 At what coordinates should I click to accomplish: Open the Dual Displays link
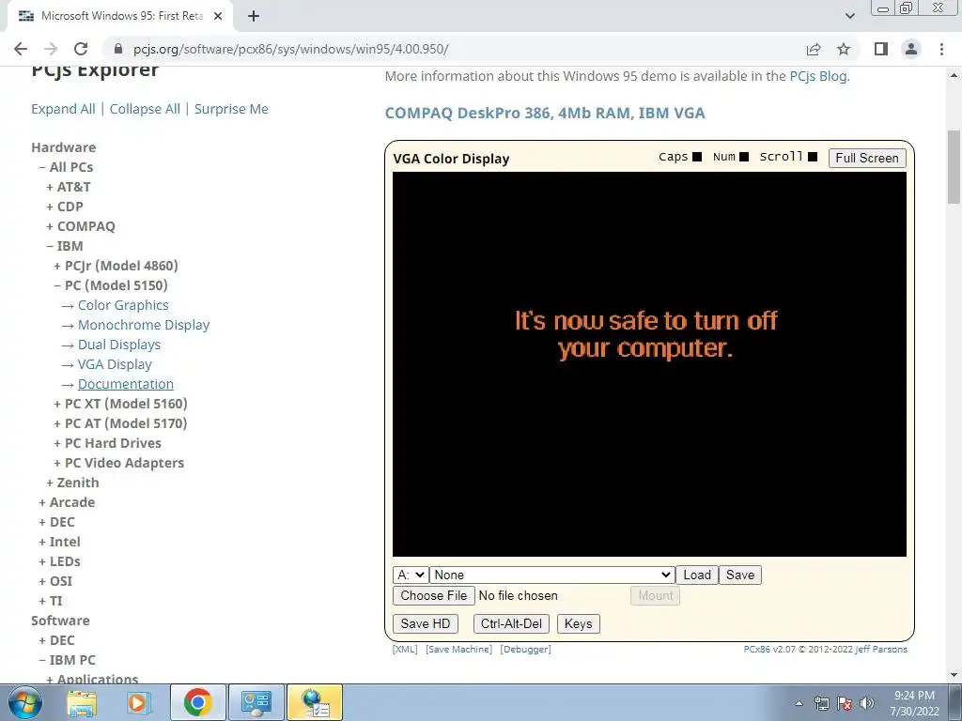point(119,345)
